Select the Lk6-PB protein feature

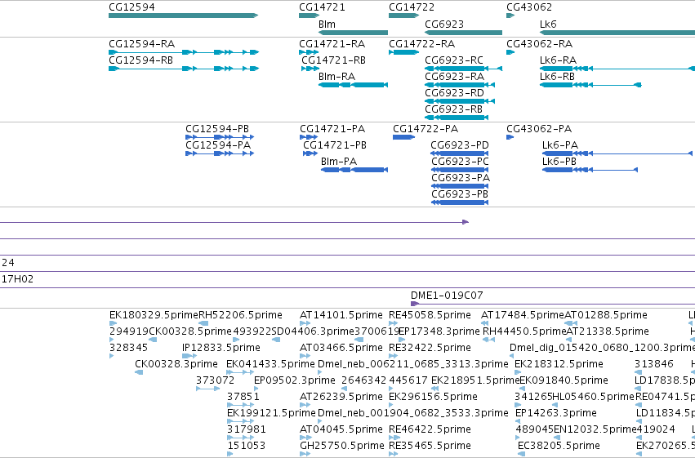[590, 170]
